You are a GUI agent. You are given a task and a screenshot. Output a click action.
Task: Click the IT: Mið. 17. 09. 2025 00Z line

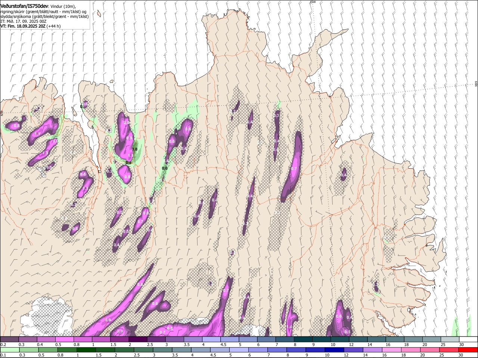coord(24,21)
